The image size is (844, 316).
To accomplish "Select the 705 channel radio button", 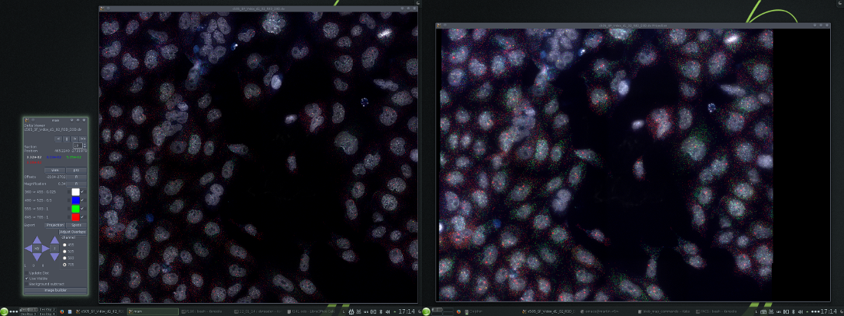I will tap(65, 264).
